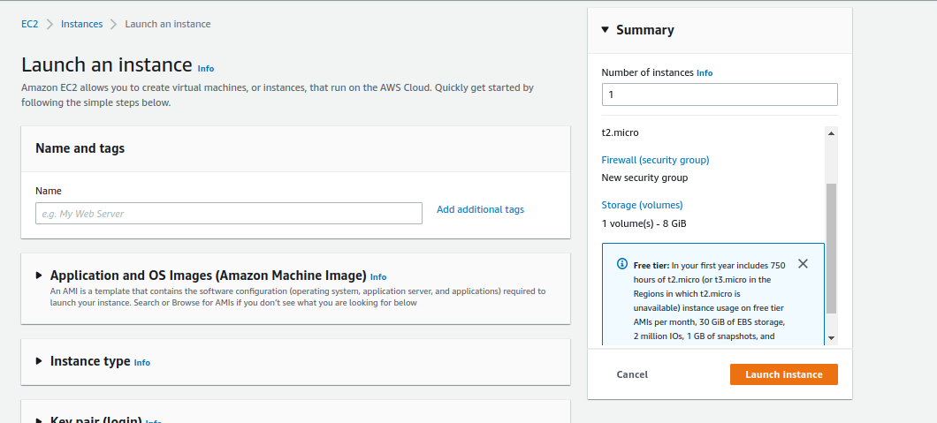
Task: Click summary scrollbar down arrow
Action: pyautogui.click(x=831, y=337)
